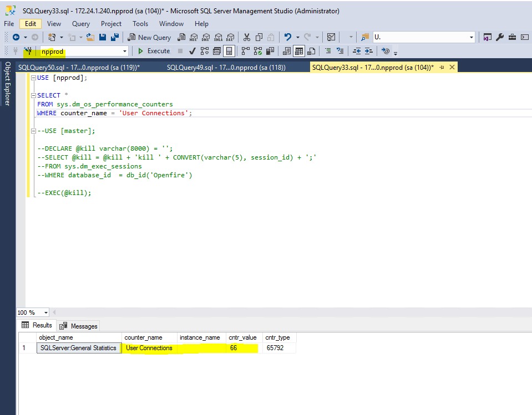532x415 pixels.
Task: Collapse the SELECT statement code block
Action: tap(33, 95)
